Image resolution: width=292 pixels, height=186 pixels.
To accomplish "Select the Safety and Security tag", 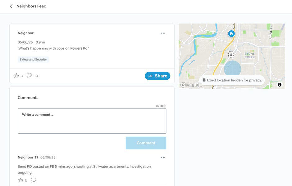I will pos(33,60).
